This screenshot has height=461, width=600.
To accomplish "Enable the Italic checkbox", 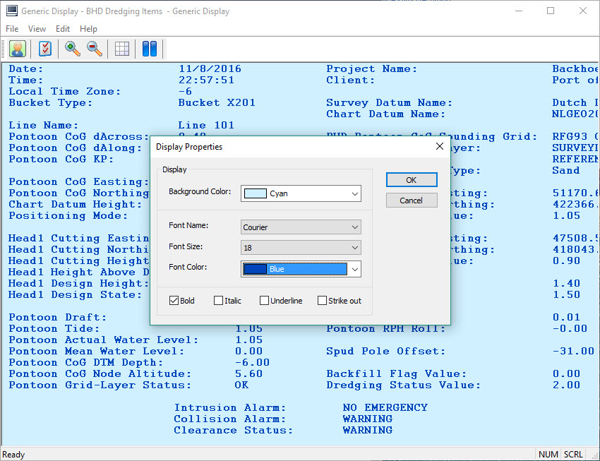I will tap(218, 301).
